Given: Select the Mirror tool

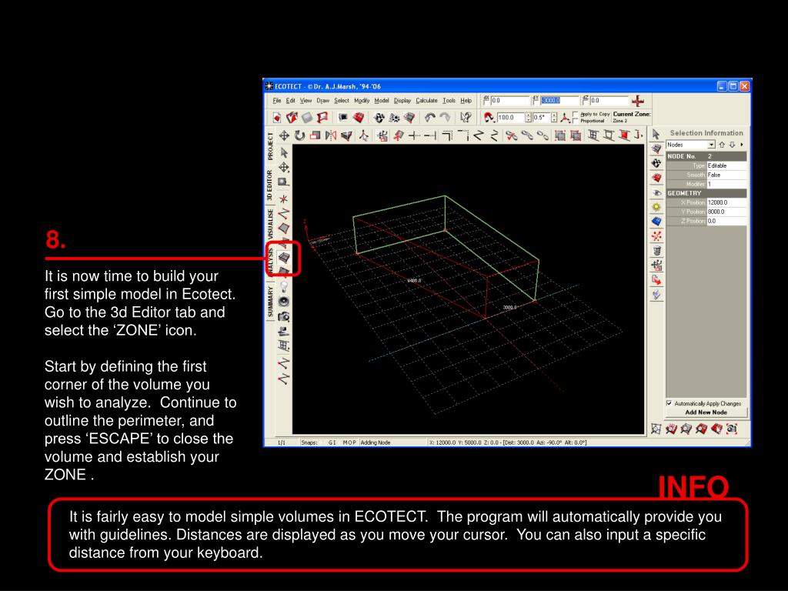Looking at the screenshot, I should coord(331,135).
